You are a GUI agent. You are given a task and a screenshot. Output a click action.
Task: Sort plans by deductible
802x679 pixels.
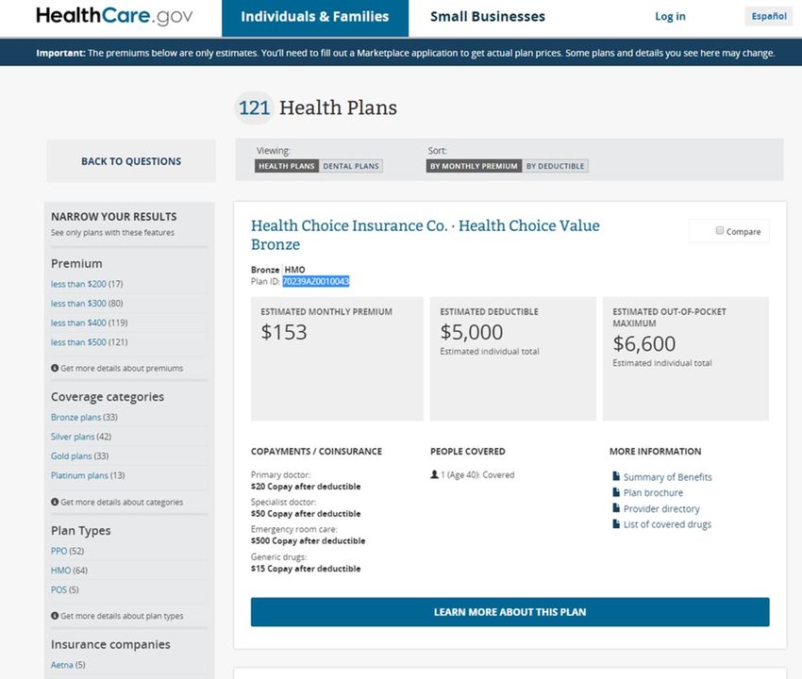[x=555, y=166]
